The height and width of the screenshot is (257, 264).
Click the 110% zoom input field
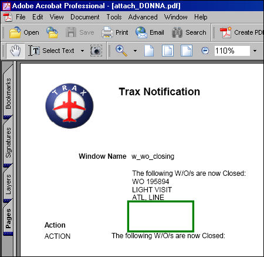point(232,51)
